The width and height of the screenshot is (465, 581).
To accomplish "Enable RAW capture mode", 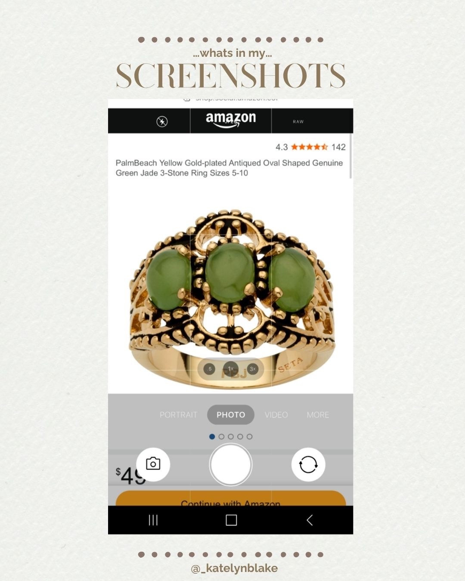I will (x=298, y=122).
